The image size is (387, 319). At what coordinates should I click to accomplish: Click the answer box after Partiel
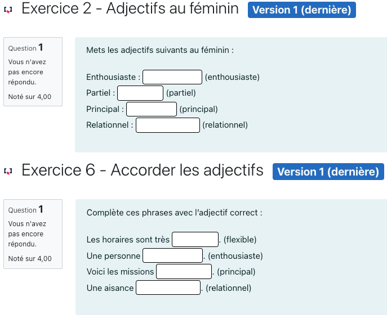point(140,93)
